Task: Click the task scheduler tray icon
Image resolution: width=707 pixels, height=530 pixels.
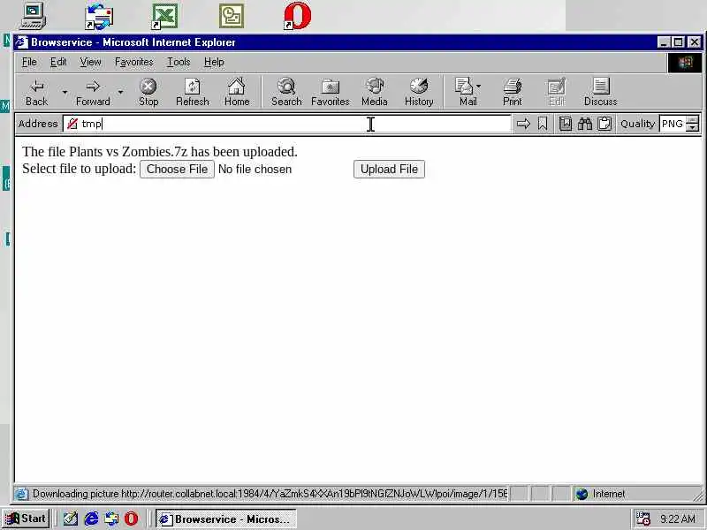Action: coord(642,519)
